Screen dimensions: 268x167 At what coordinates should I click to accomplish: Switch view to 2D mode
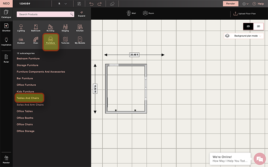(x=248, y=26)
